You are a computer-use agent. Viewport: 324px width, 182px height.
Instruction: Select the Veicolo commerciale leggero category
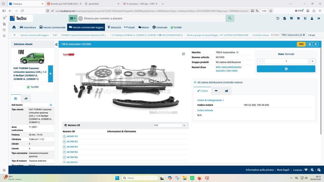[86, 27]
